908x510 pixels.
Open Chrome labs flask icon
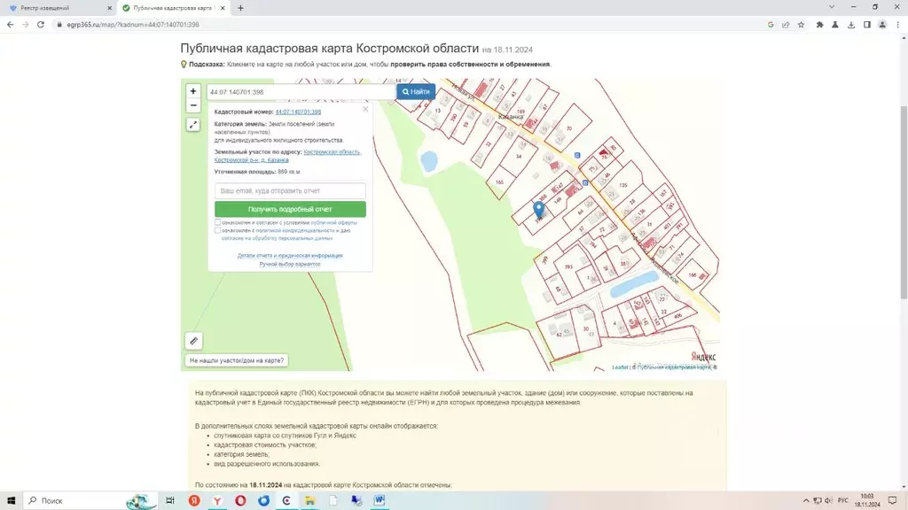click(835, 25)
